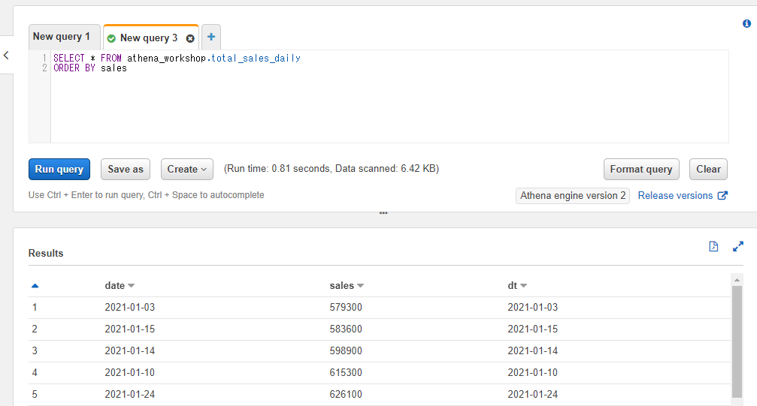Clear the query editor

click(x=708, y=170)
